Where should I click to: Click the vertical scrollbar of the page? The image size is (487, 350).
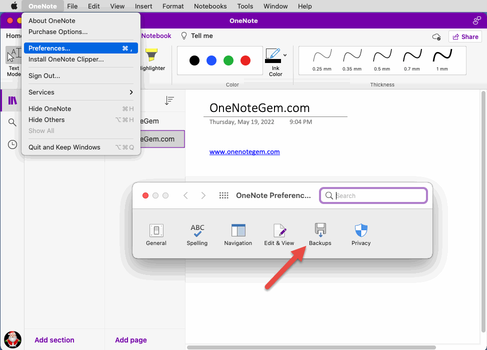[483, 211]
